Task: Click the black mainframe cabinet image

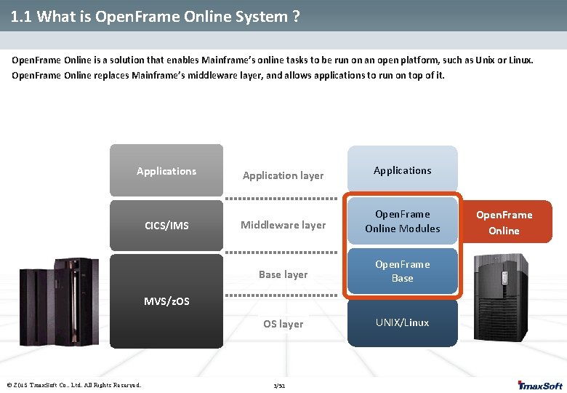Action: pyautogui.click(x=60, y=302)
